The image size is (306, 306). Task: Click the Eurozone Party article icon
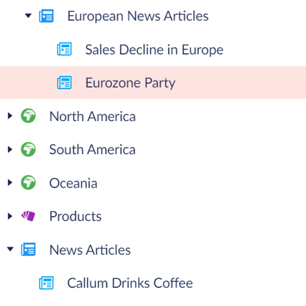65,82
